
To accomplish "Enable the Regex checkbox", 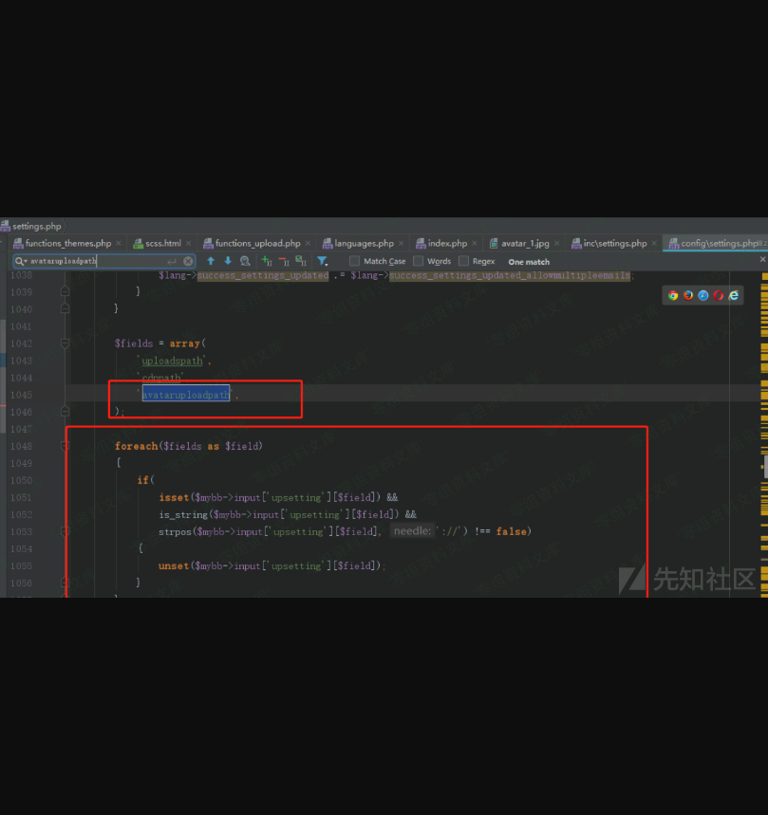I will click(463, 261).
